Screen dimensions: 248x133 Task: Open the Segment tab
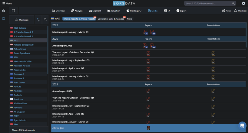(x=95, y=11)
